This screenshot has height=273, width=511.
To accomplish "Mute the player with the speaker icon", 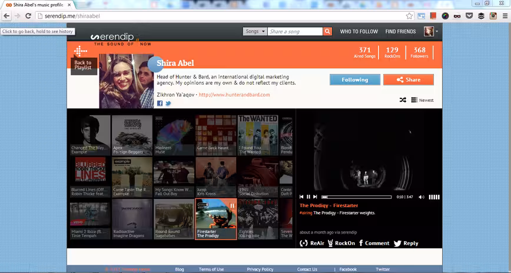I will tap(422, 197).
